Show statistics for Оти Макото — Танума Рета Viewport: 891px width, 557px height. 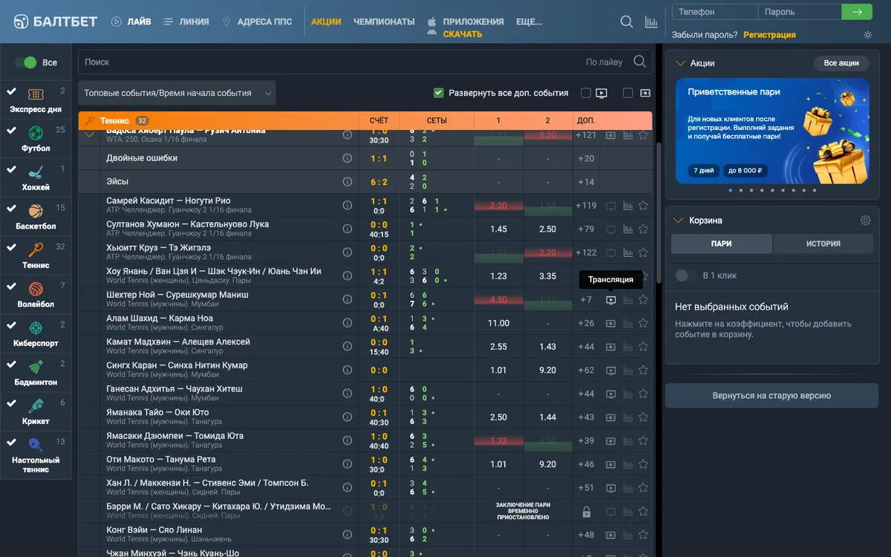pos(628,464)
